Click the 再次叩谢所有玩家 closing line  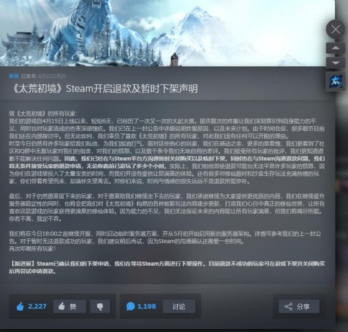coord(32,249)
